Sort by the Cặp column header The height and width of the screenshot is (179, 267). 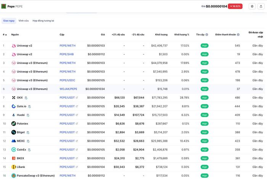coord(62,35)
